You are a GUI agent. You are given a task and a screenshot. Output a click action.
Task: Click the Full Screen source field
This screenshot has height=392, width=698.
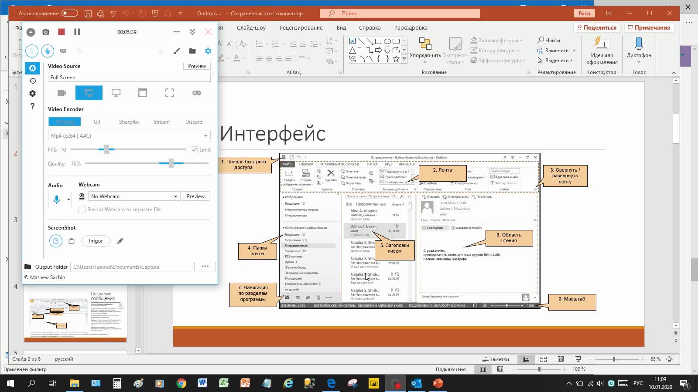pos(129,78)
